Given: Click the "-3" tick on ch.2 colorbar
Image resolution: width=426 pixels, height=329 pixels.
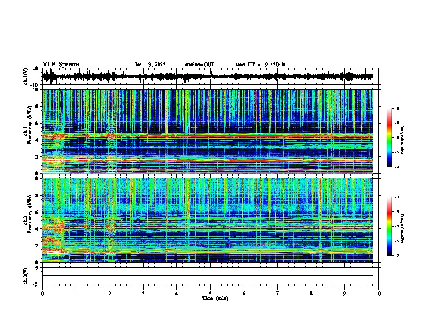Looking at the screenshot, I should pyautogui.click(x=396, y=197).
